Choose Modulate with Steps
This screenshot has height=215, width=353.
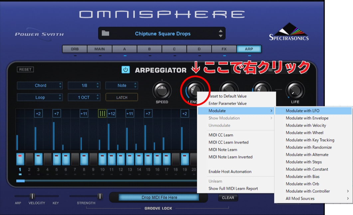(313, 162)
